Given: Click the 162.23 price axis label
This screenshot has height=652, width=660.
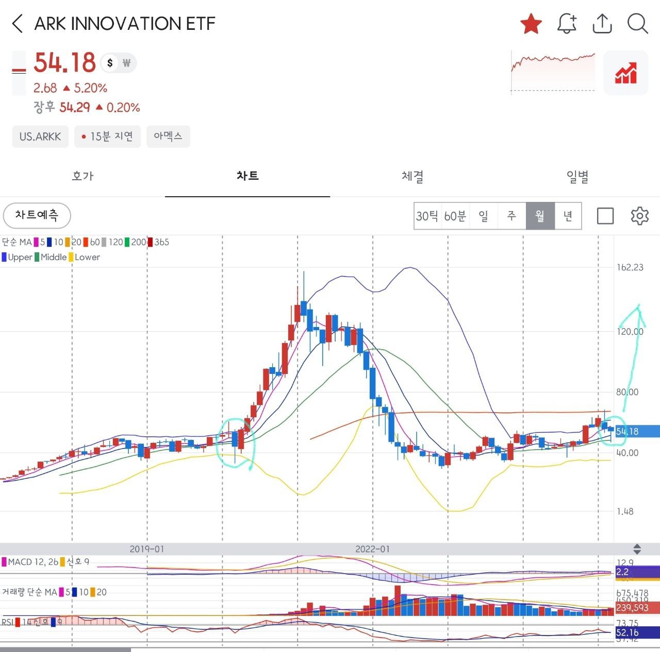Looking at the screenshot, I should click(630, 267).
